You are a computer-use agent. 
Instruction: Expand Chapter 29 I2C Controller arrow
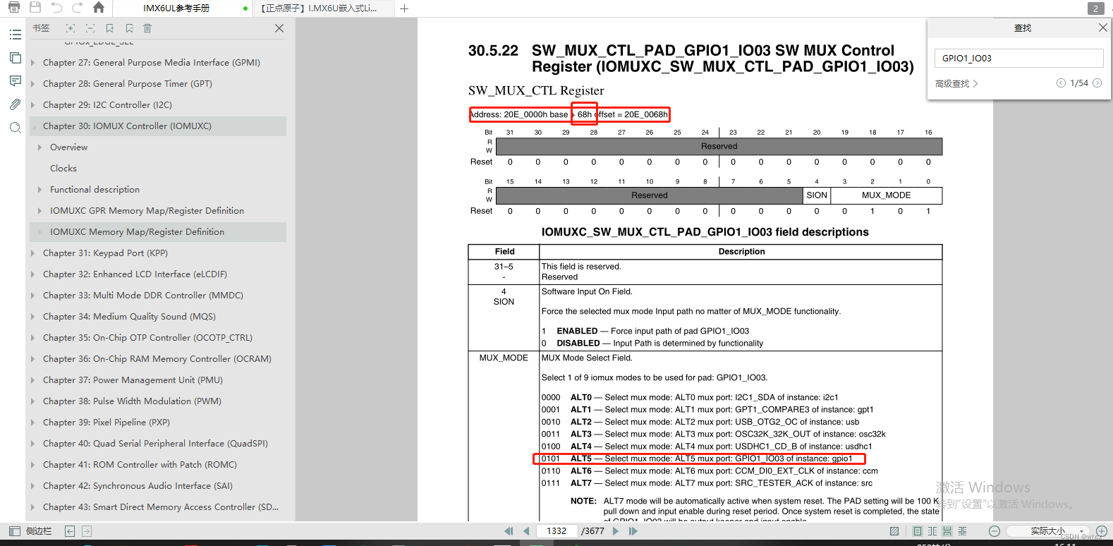32,105
